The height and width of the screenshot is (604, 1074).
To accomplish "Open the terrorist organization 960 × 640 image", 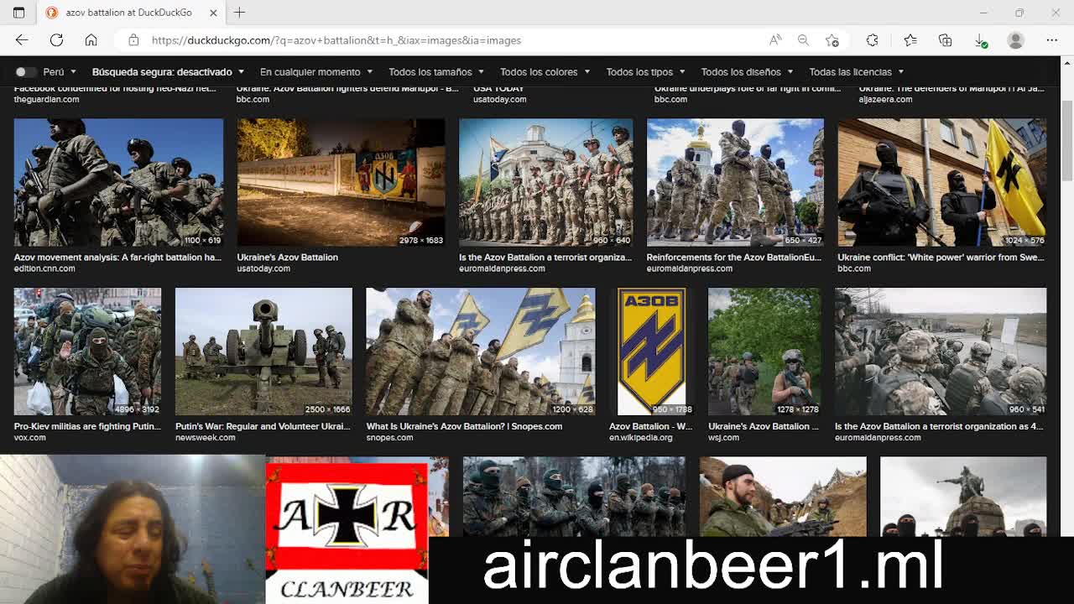I will [x=545, y=182].
